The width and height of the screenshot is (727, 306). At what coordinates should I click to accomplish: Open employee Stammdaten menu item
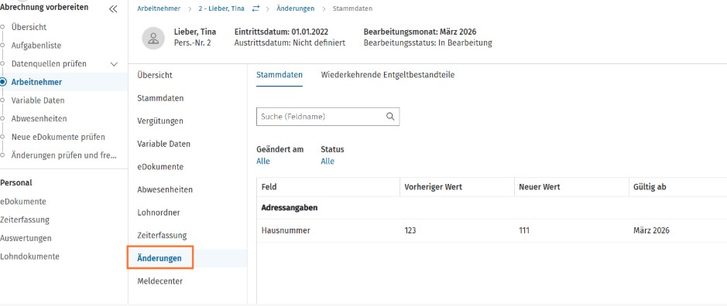[160, 98]
